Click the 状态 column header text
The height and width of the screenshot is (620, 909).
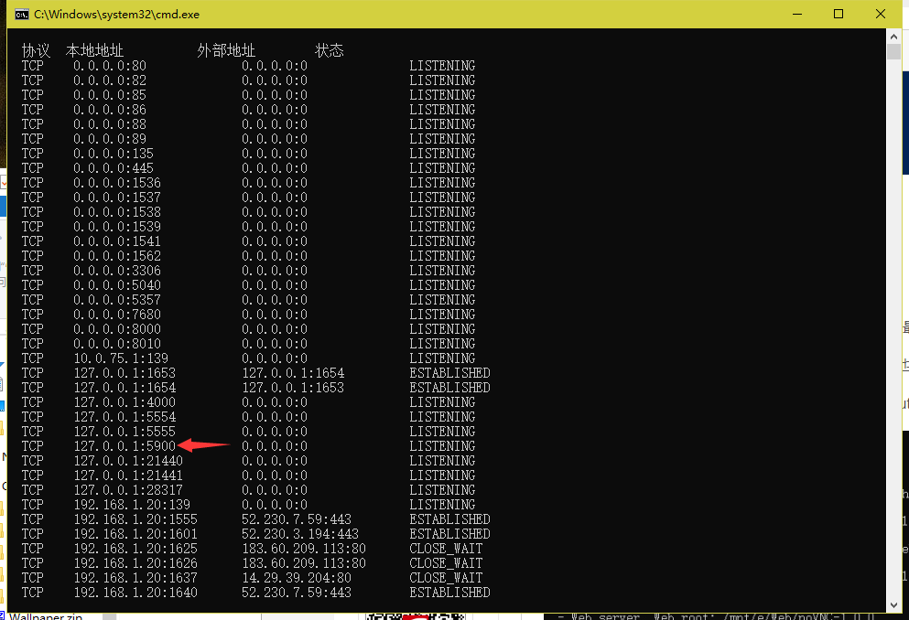point(330,50)
